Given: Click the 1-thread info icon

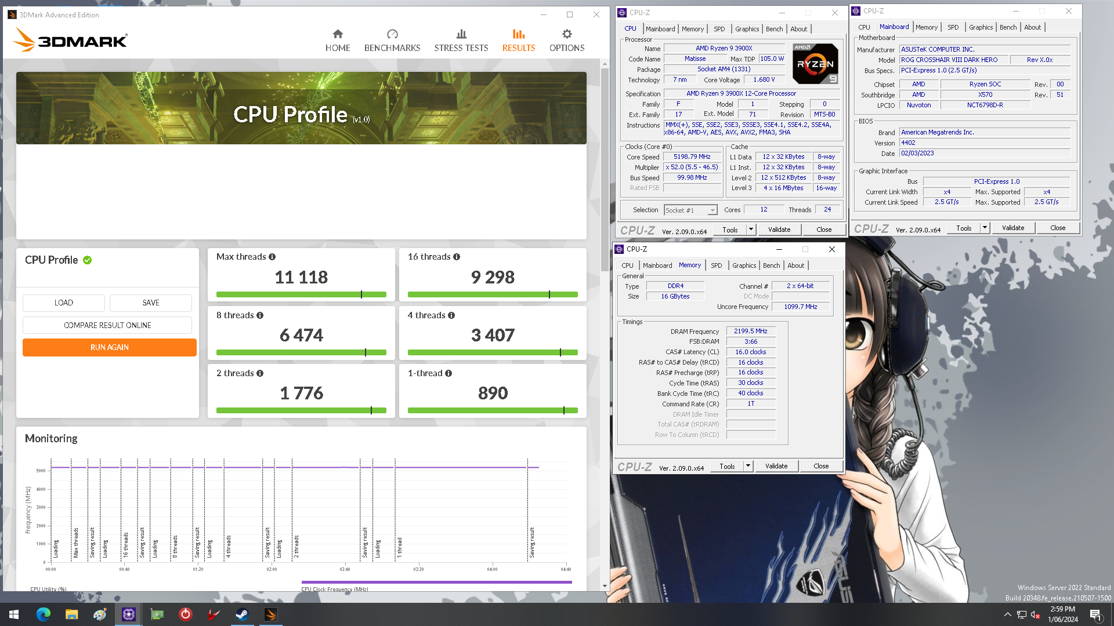Looking at the screenshot, I should [x=449, y=373].
